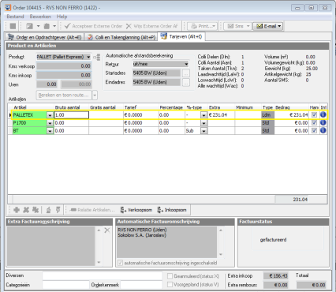Screen dimensions: 336x292
Task: Click Bereken en toon route button
Action: click(64, 95)
